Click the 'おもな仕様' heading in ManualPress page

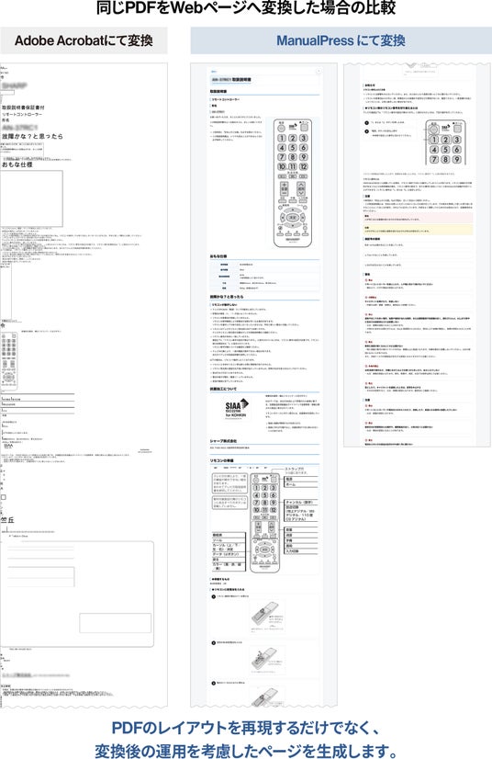pos(218,256)
